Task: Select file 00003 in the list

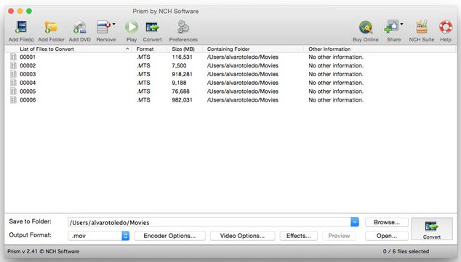Action: point(28,74)
